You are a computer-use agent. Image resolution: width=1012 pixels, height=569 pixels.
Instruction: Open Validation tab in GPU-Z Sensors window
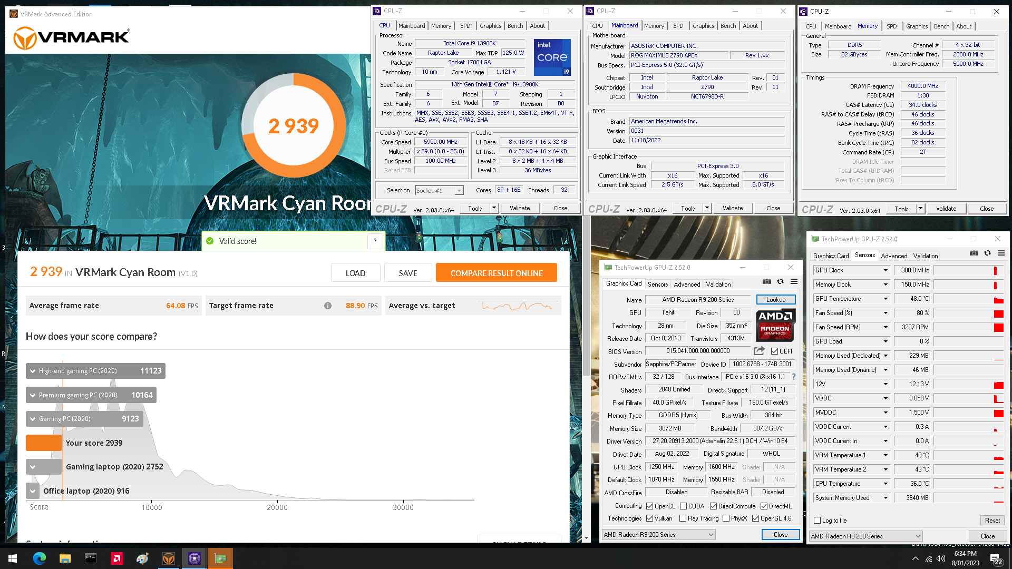(925, 256)
